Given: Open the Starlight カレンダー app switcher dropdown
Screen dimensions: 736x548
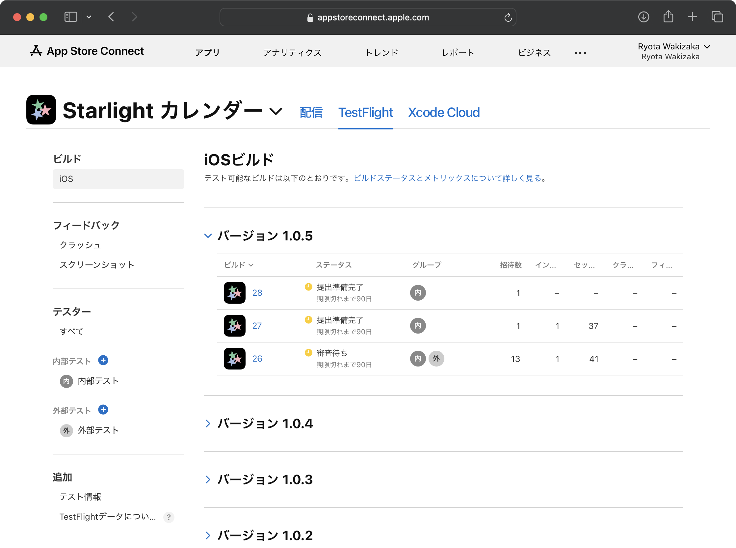Looking at the screenshot, I should coord(276,111).
